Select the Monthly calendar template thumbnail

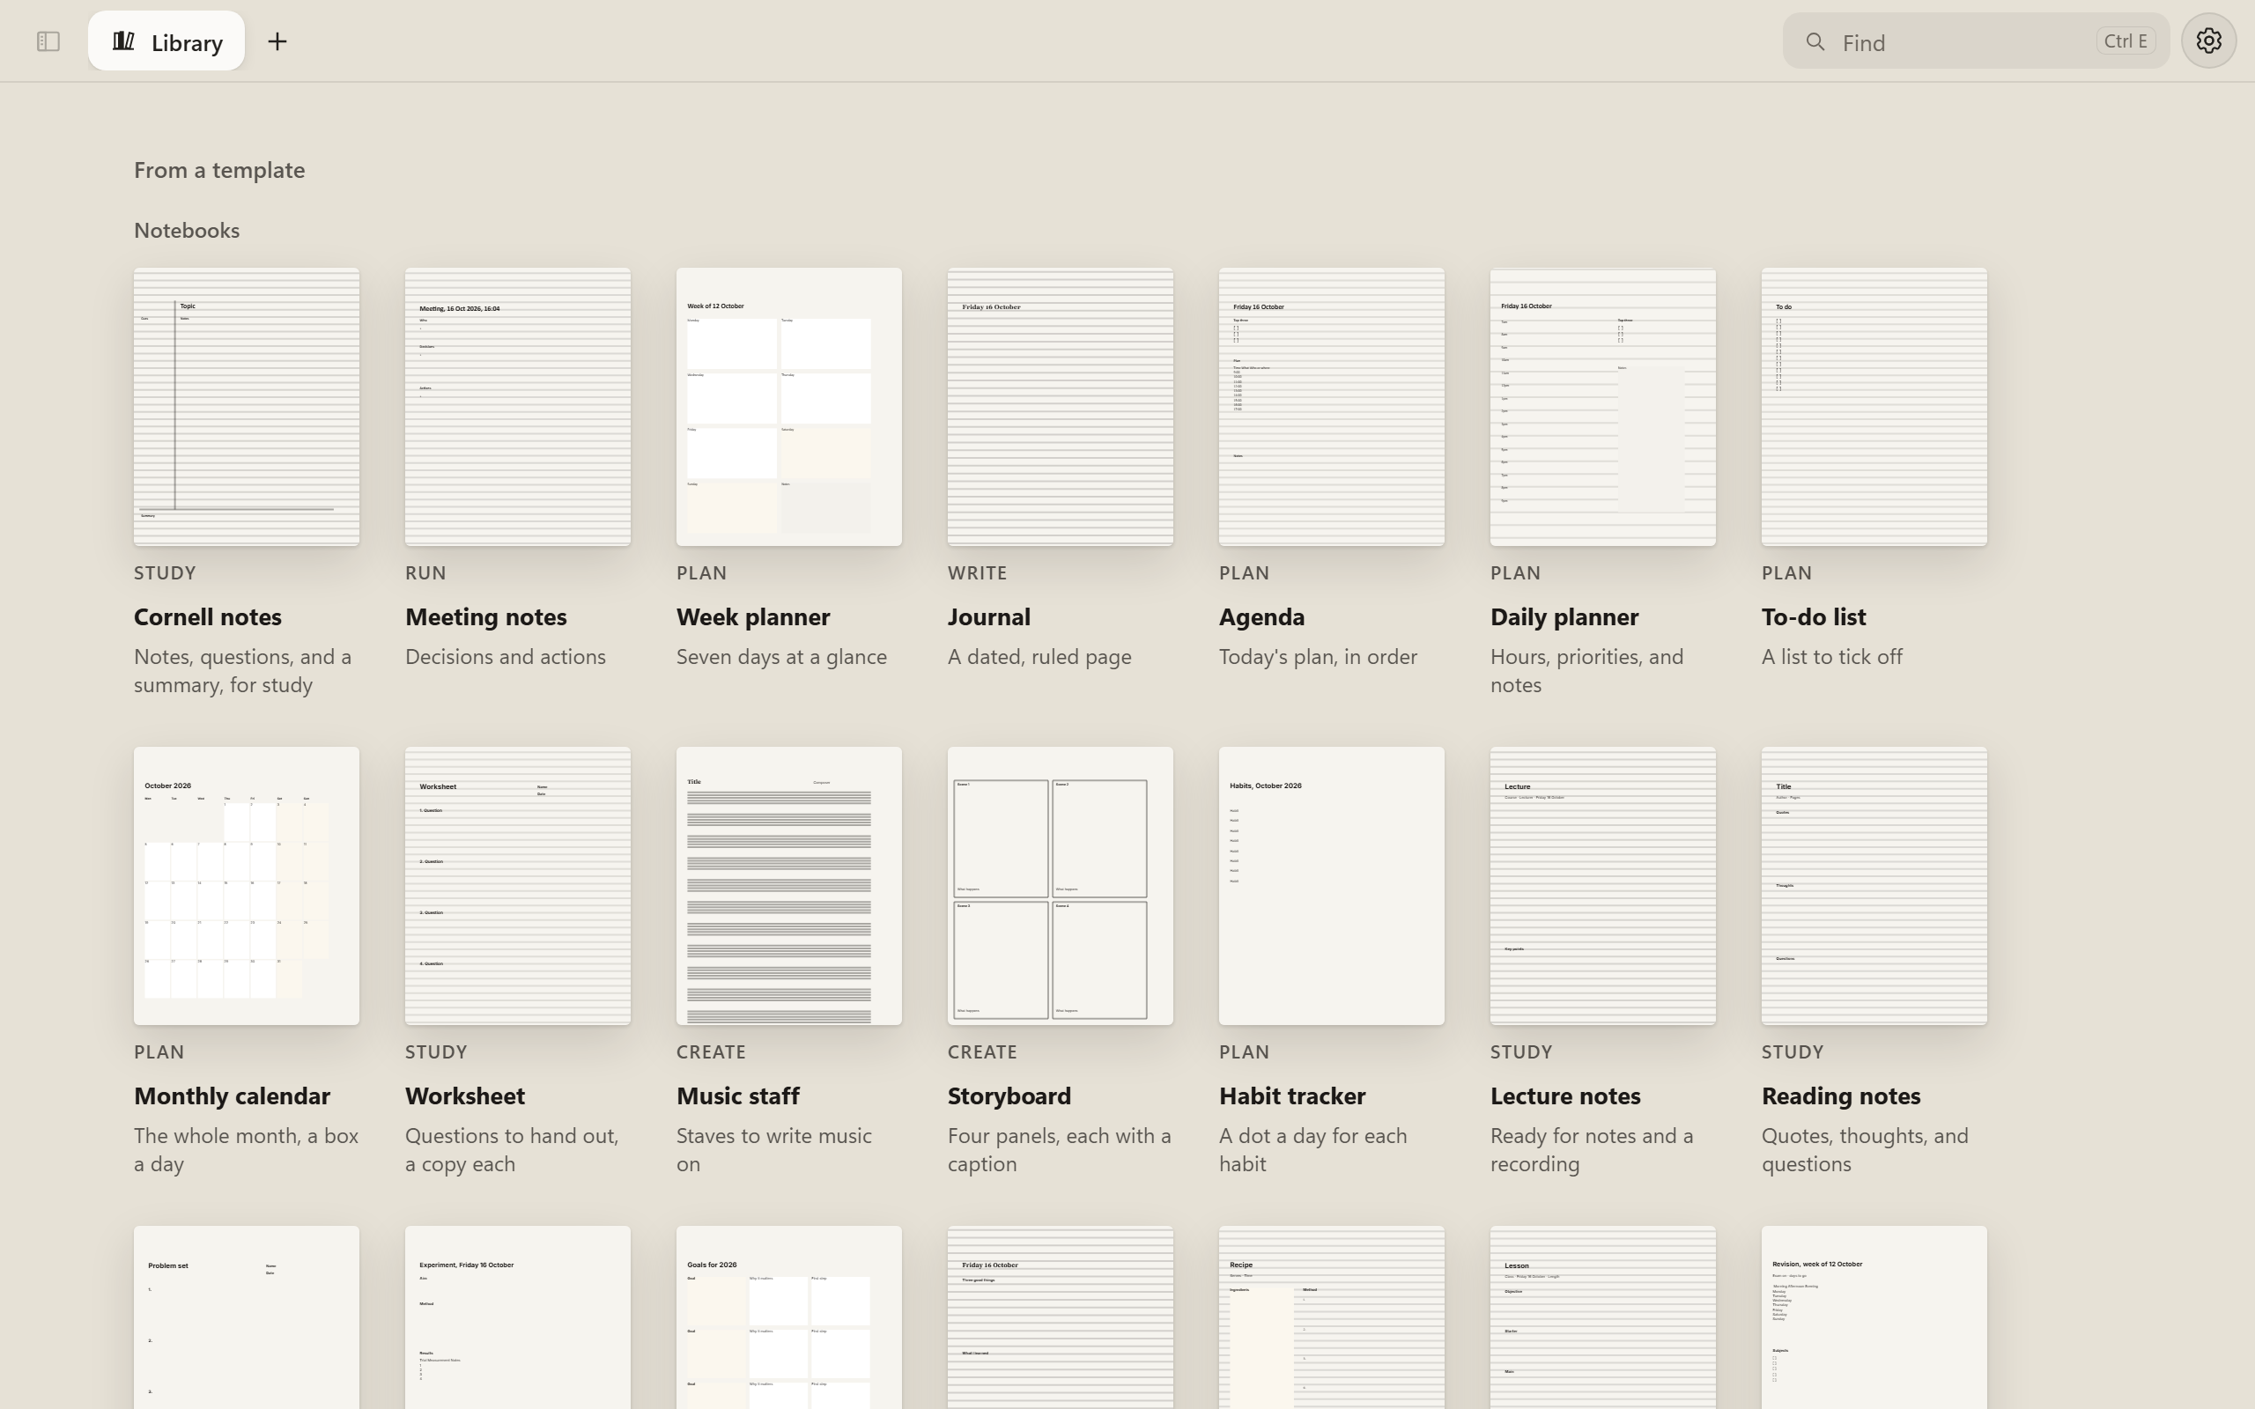(x=247, y=886)
